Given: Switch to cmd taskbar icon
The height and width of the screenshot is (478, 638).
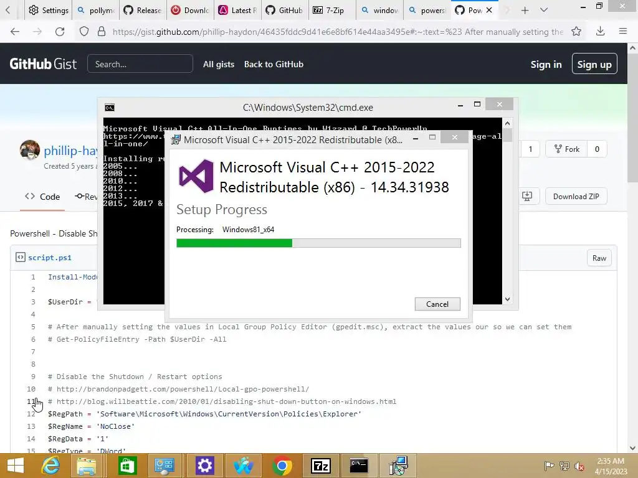Looking at the screenshot, I should [x=359, y=466].
